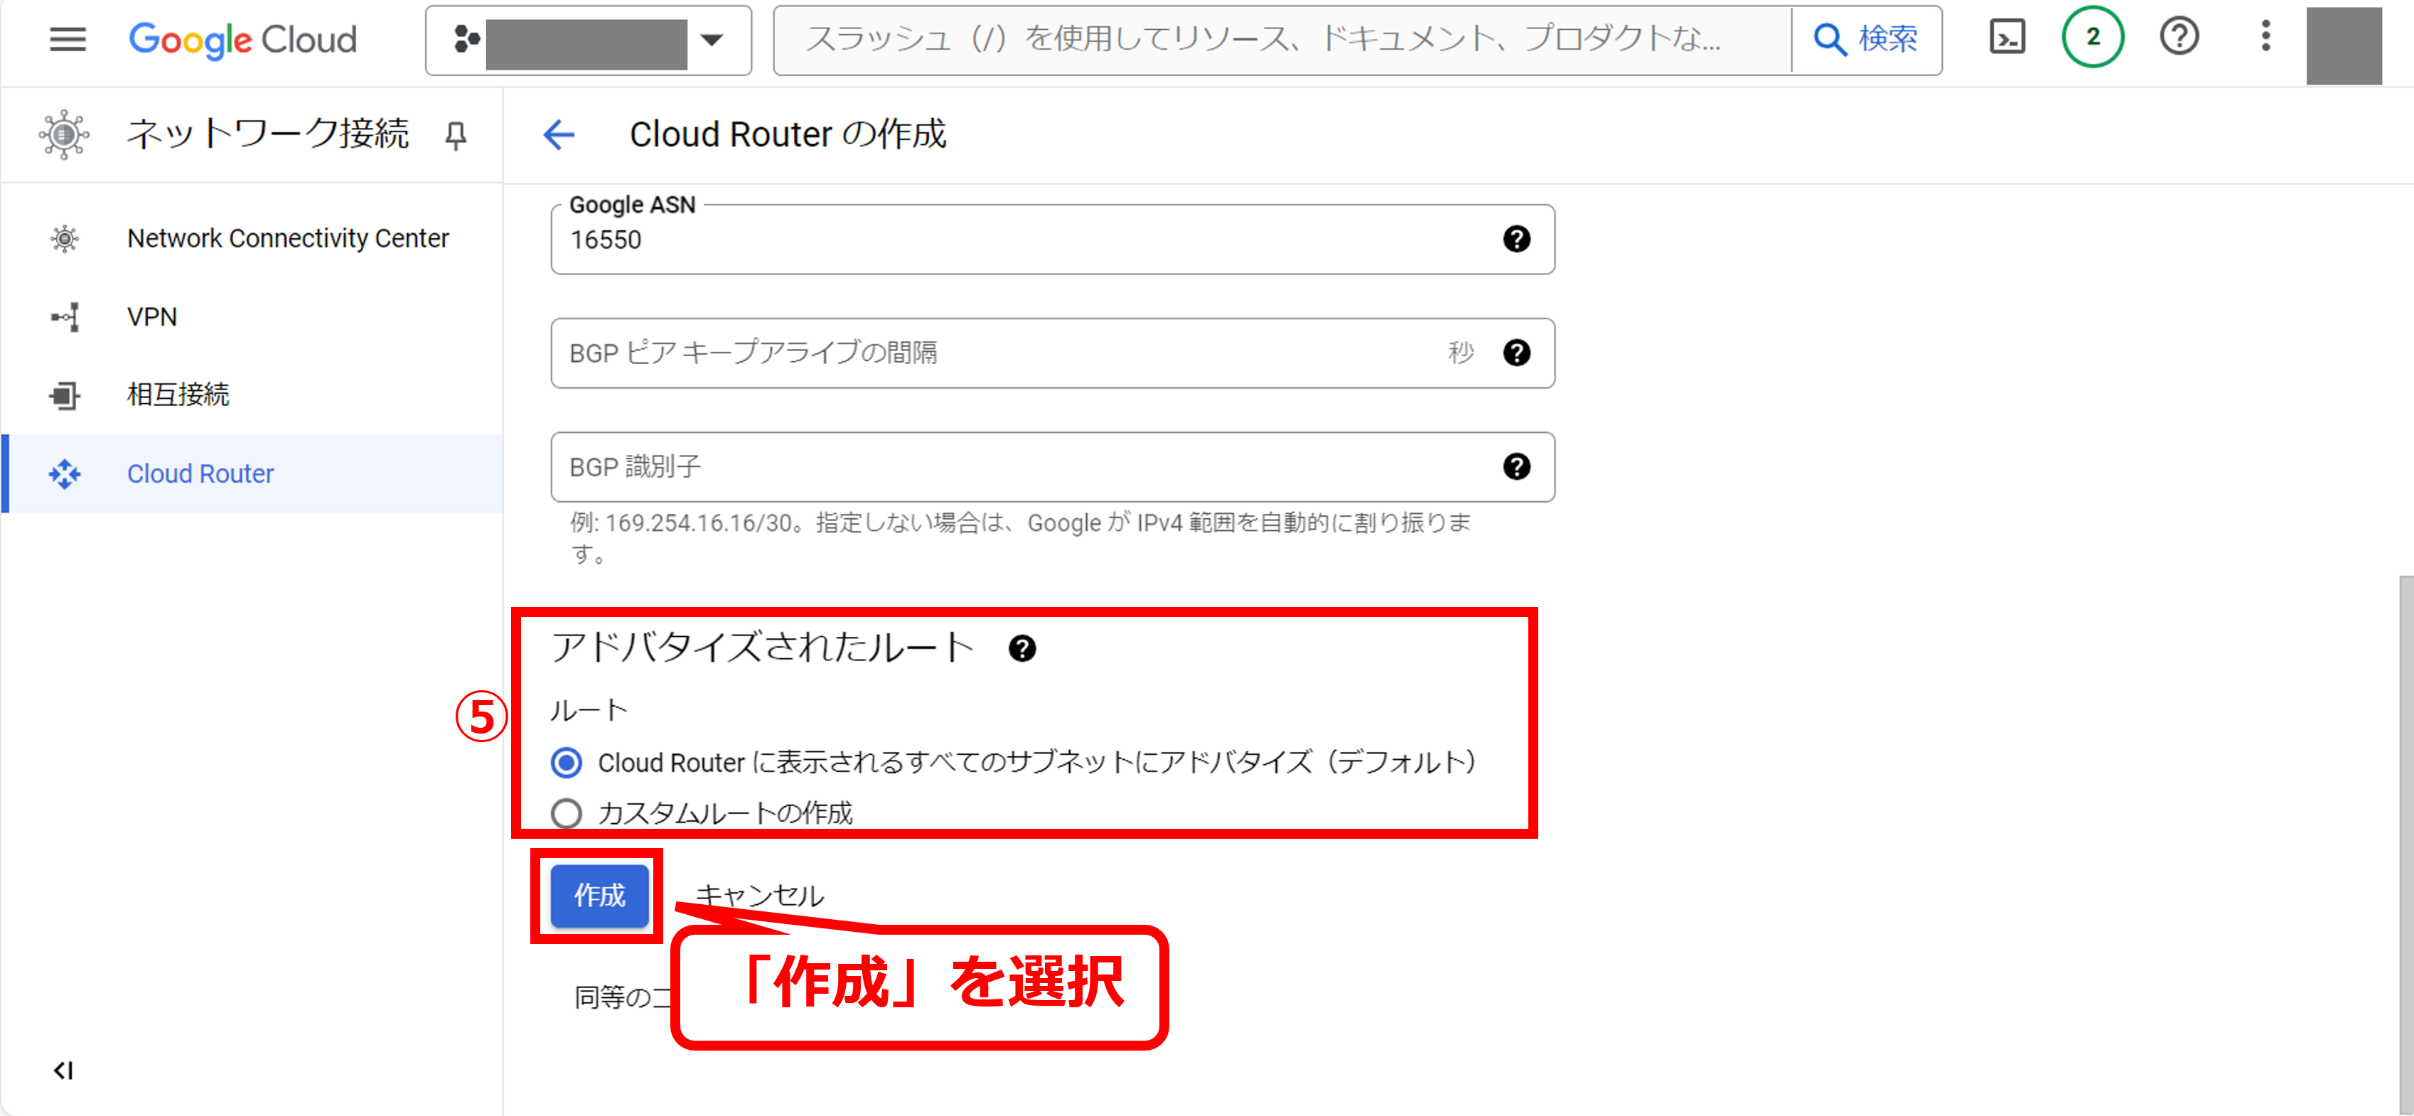Open 相互接続 in sidebar
2414x1116 pixels.
pos(178,395)
